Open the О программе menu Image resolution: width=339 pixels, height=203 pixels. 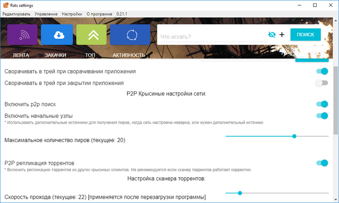click(x=99, y=14)
